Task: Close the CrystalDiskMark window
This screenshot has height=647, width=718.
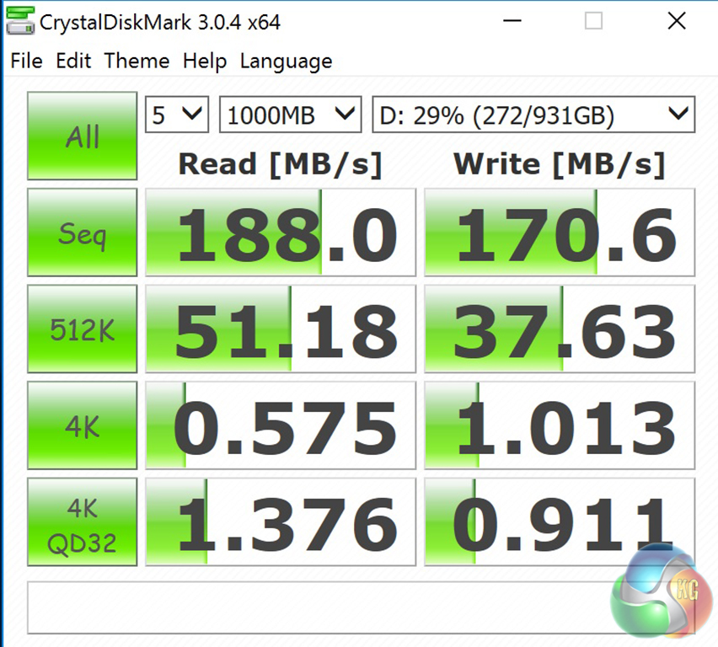Action: point(677,20)
